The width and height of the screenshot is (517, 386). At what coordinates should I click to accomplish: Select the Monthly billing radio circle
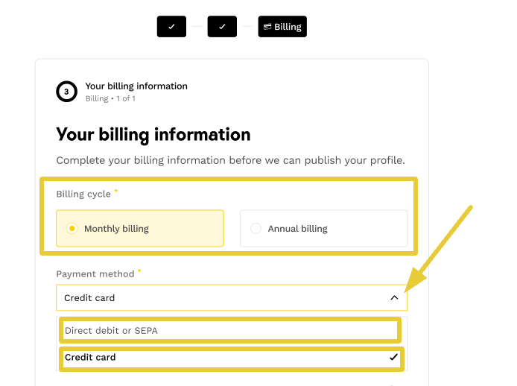[72, 229]
